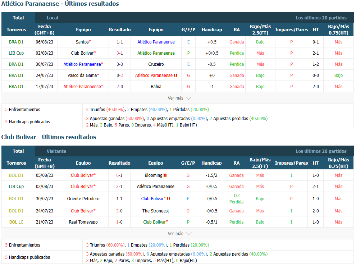Screen dimensions: 356x266
Task: Click Handicap header in Club Bolivar table
Action: click(x=211, y=163)
